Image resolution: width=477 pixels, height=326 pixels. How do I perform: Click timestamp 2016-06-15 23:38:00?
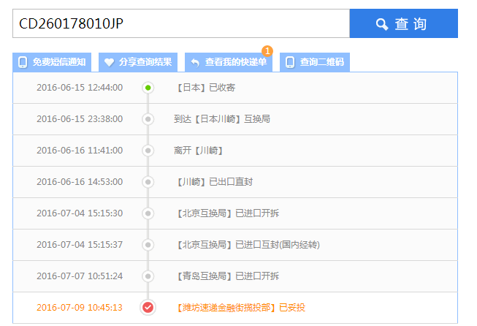coord(80,119)
